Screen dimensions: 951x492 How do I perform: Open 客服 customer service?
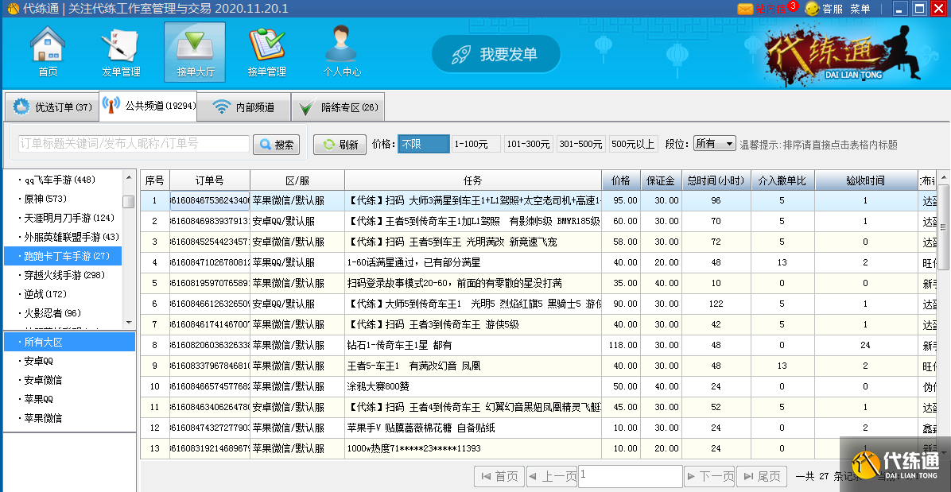click(x=824, y=9)
